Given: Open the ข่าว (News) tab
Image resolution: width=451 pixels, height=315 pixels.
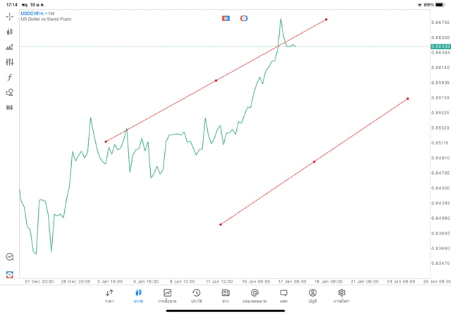Looking at the screenshot, I should tap(225, 295).
